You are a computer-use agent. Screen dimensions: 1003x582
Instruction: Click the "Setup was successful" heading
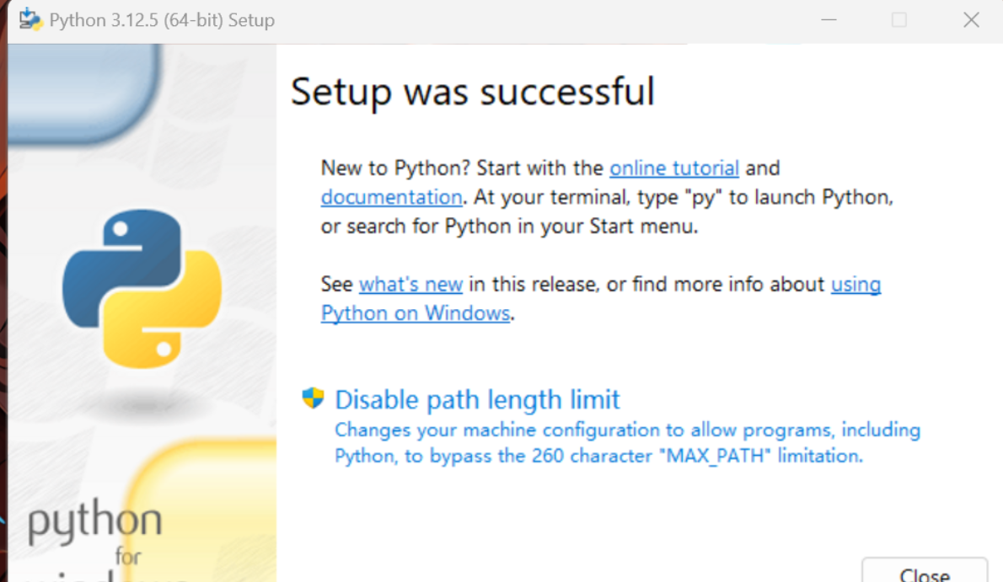pos(472,91)
